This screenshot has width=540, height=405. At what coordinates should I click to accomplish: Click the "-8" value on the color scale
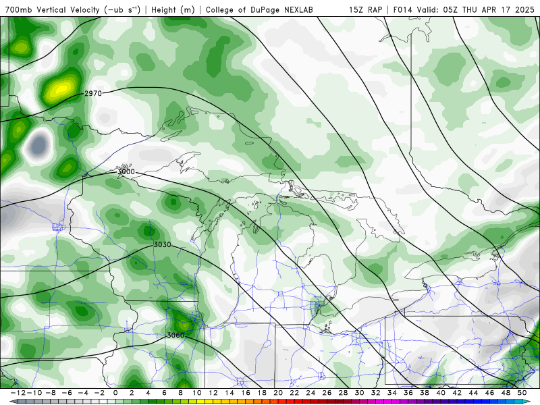50,393
